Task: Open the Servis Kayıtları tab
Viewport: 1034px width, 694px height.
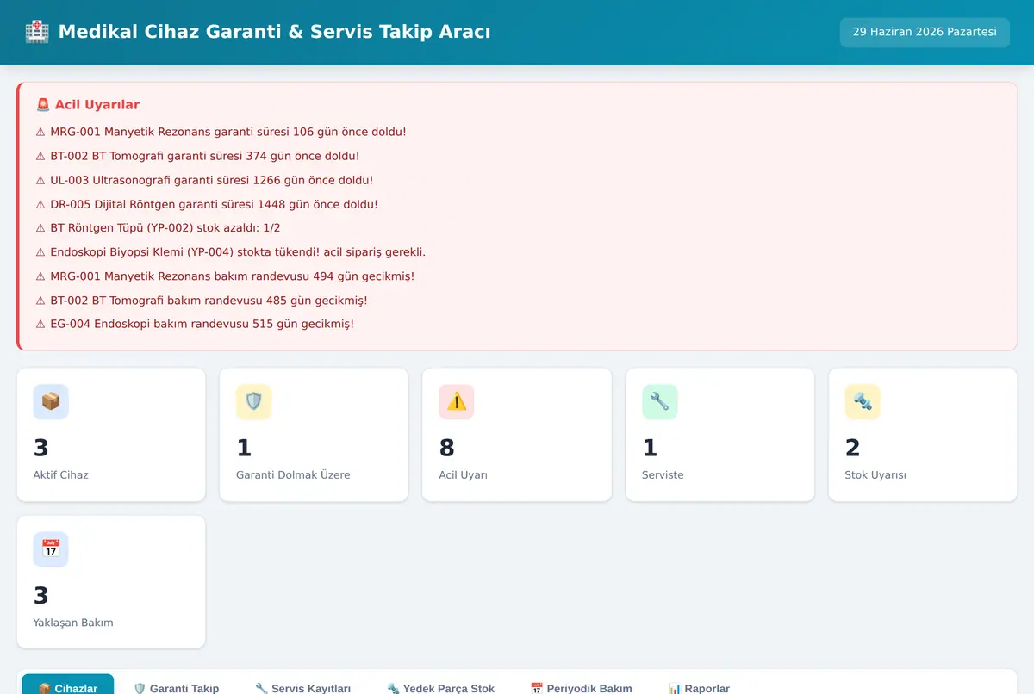Action: (303, 688)
